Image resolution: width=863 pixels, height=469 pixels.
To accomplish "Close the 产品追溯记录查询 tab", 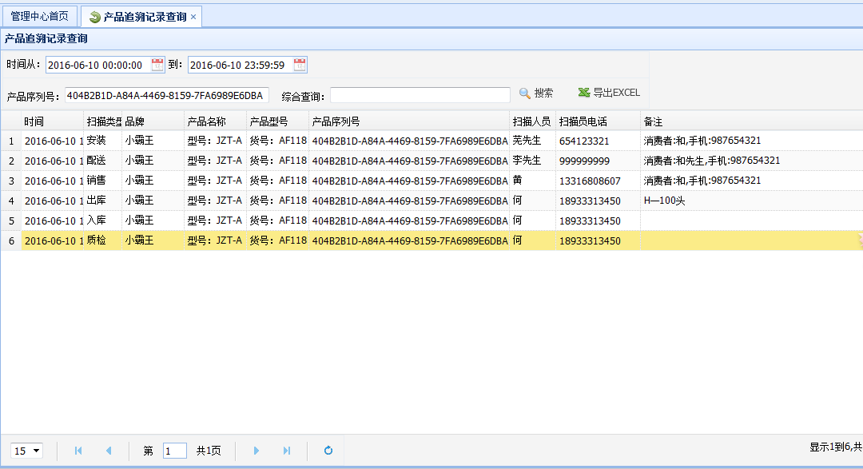I will pyautogui.click(x=193, y=17).
